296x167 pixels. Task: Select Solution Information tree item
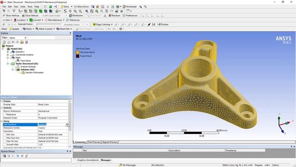coord(34,72)
